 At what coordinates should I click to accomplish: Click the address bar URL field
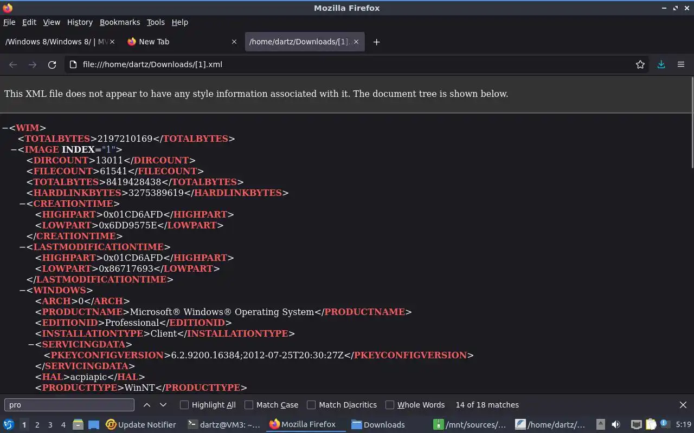point(355,64)
